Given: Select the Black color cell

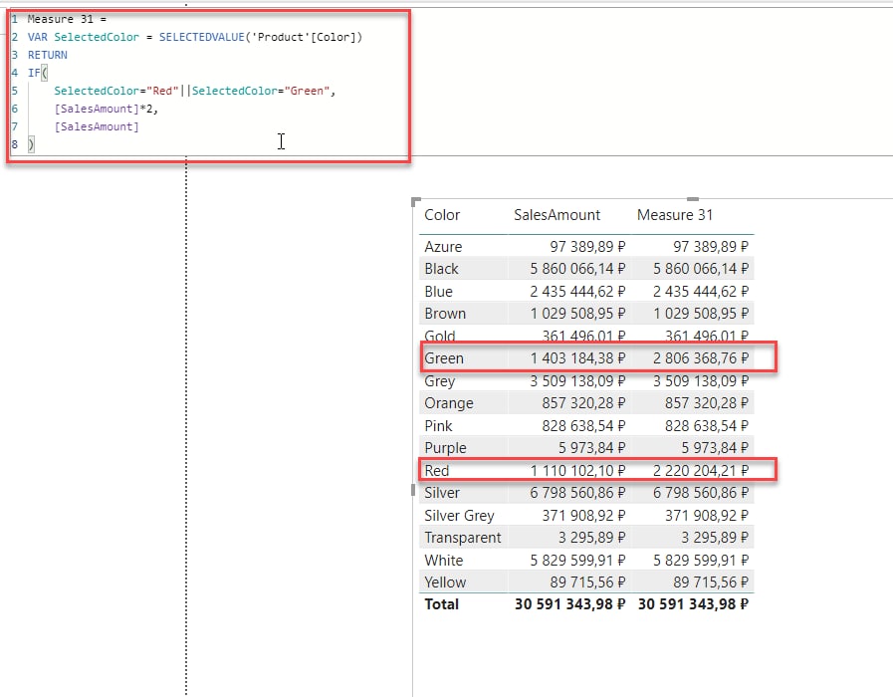Looking at the screenshot, I should (441, 269).
